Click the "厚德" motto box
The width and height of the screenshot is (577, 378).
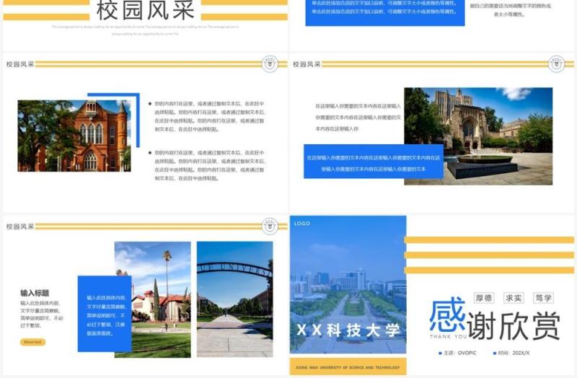[x=484, y=298]
